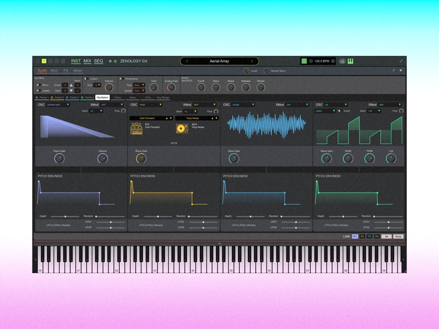Expand the JUNO waveform dropdown
The image size is (439, 329).
(325, 111)
